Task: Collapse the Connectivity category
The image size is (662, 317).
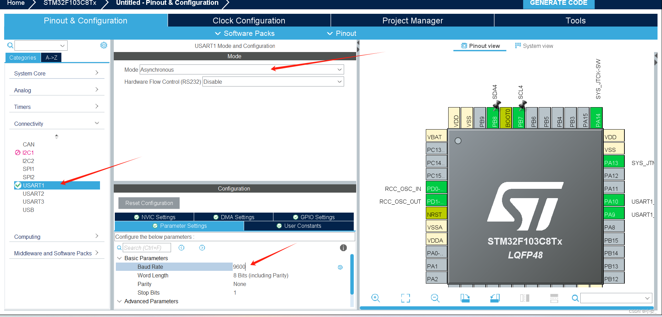Action: pyautogui.click(x=57, y=124)
